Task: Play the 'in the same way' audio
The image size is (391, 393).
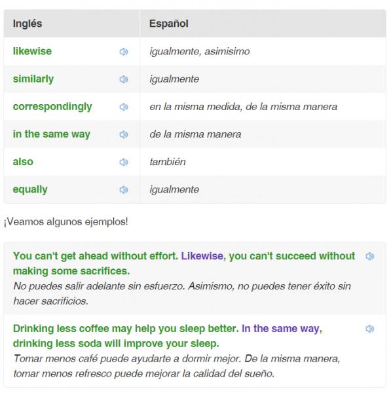Action: (x=124, y=134)
